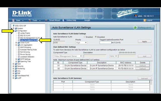Click the Refresh button
The width and height of the screenshot is (161, 101).
pyautogui.click(x=145, y=78)
